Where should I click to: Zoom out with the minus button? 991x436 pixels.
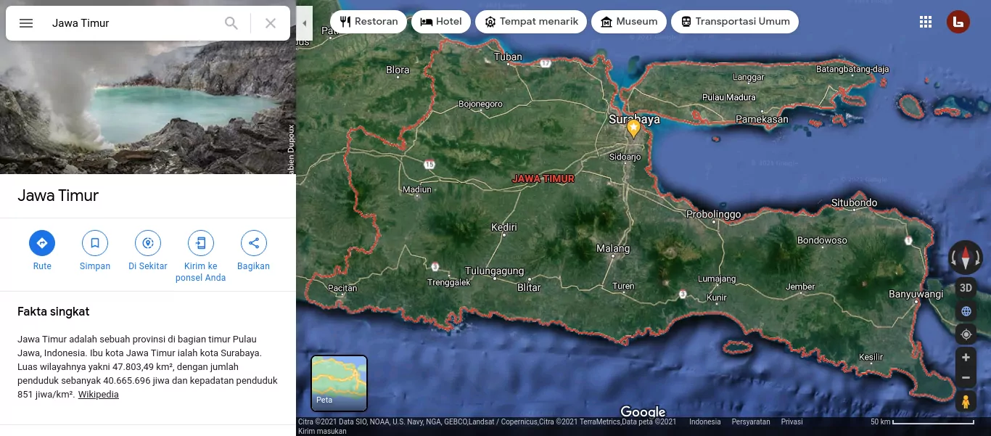coord(966,377)
